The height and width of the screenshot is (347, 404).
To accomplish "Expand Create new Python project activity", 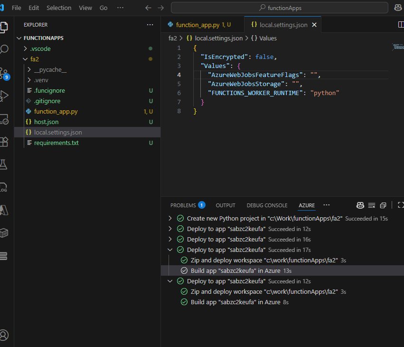I will tap(170, 219).
